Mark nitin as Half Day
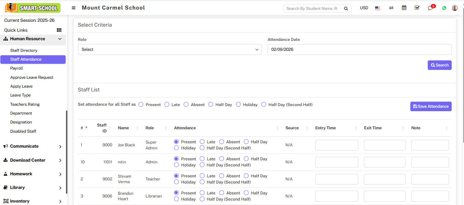 [246, 159]
